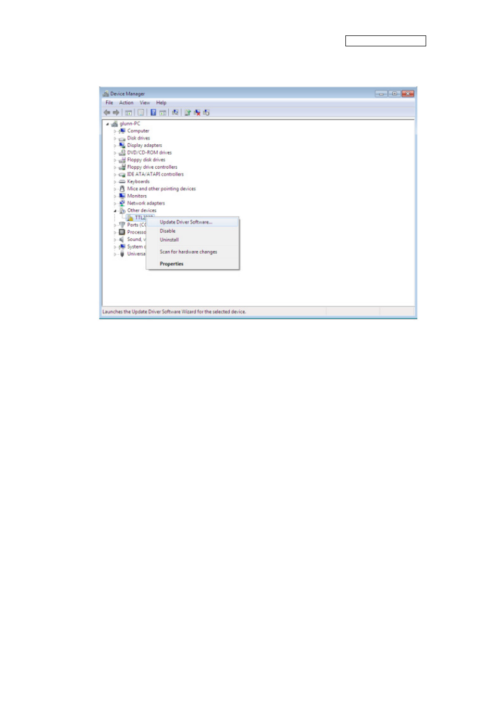Viewport: 497px width, 703px height.
Task: Click the Floppy drive controllers icon
Action: pos(122,168)
